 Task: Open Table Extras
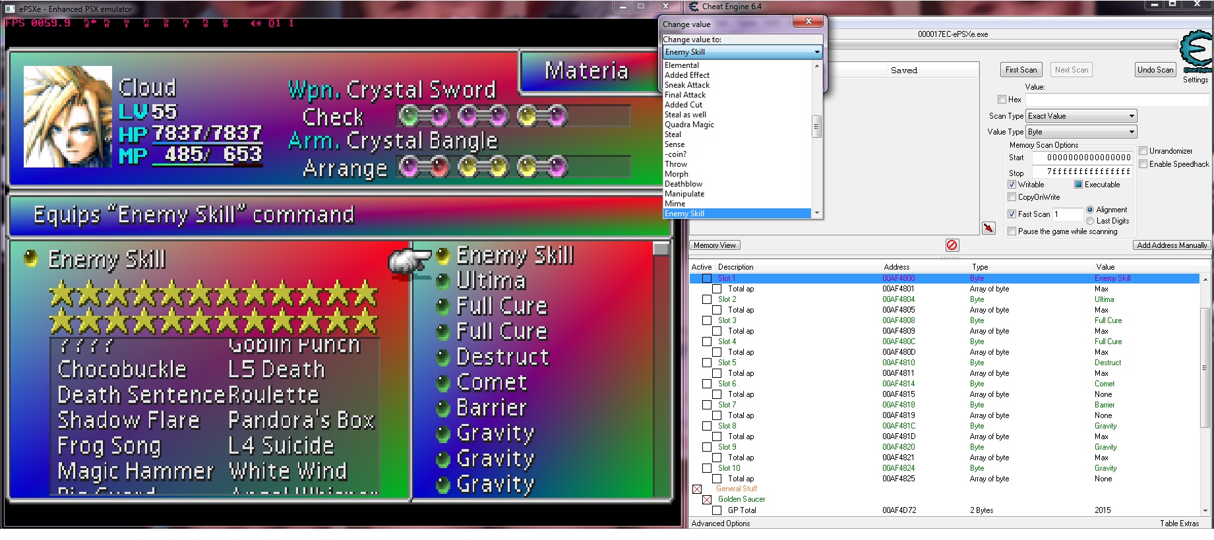pyautogui.click(x=1180, y=524)
